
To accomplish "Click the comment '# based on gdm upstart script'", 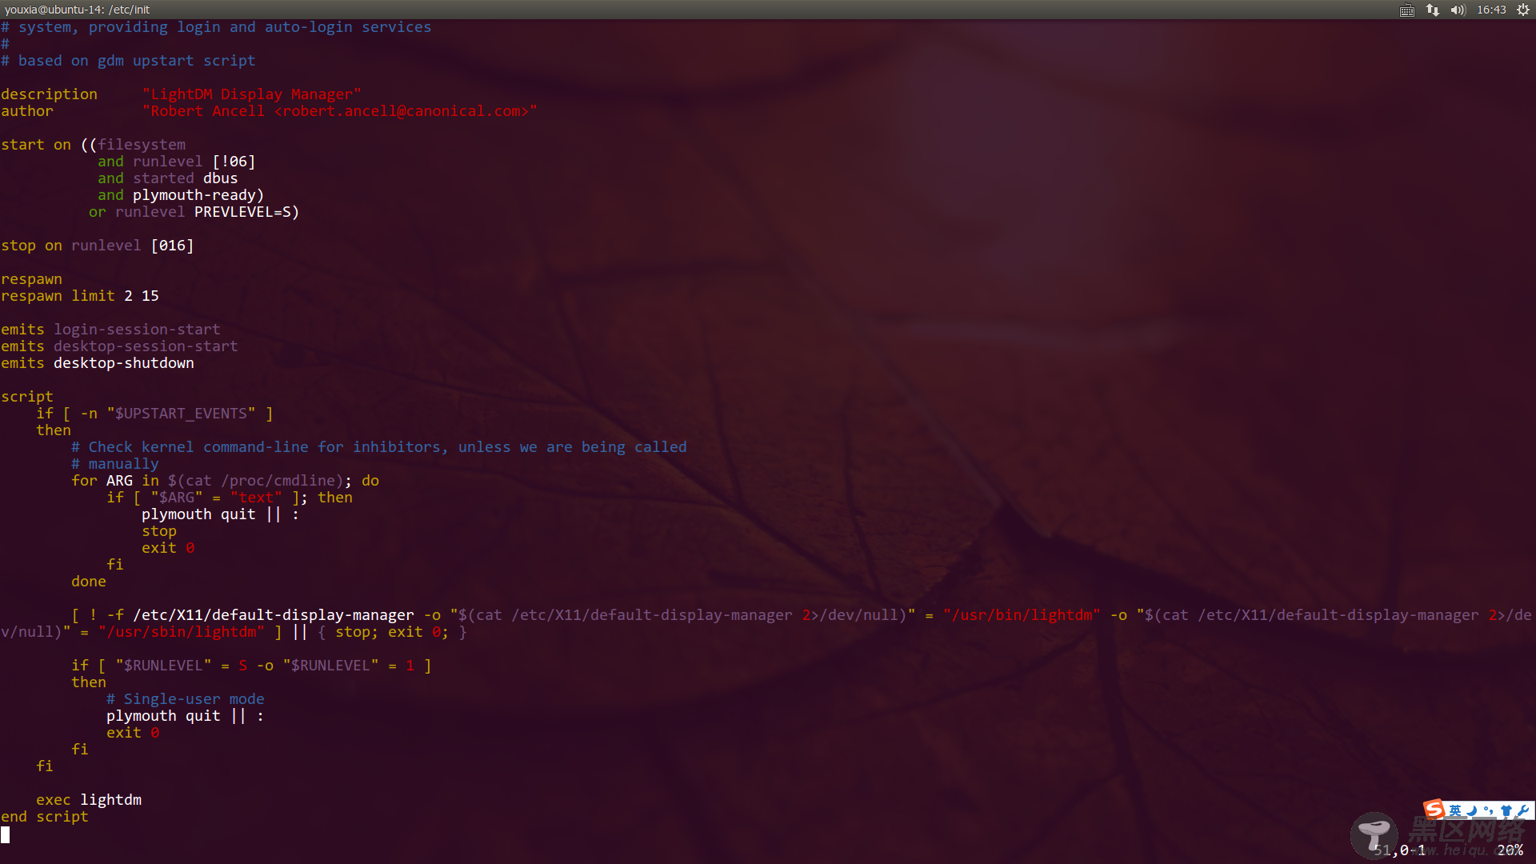I will 128,61.
